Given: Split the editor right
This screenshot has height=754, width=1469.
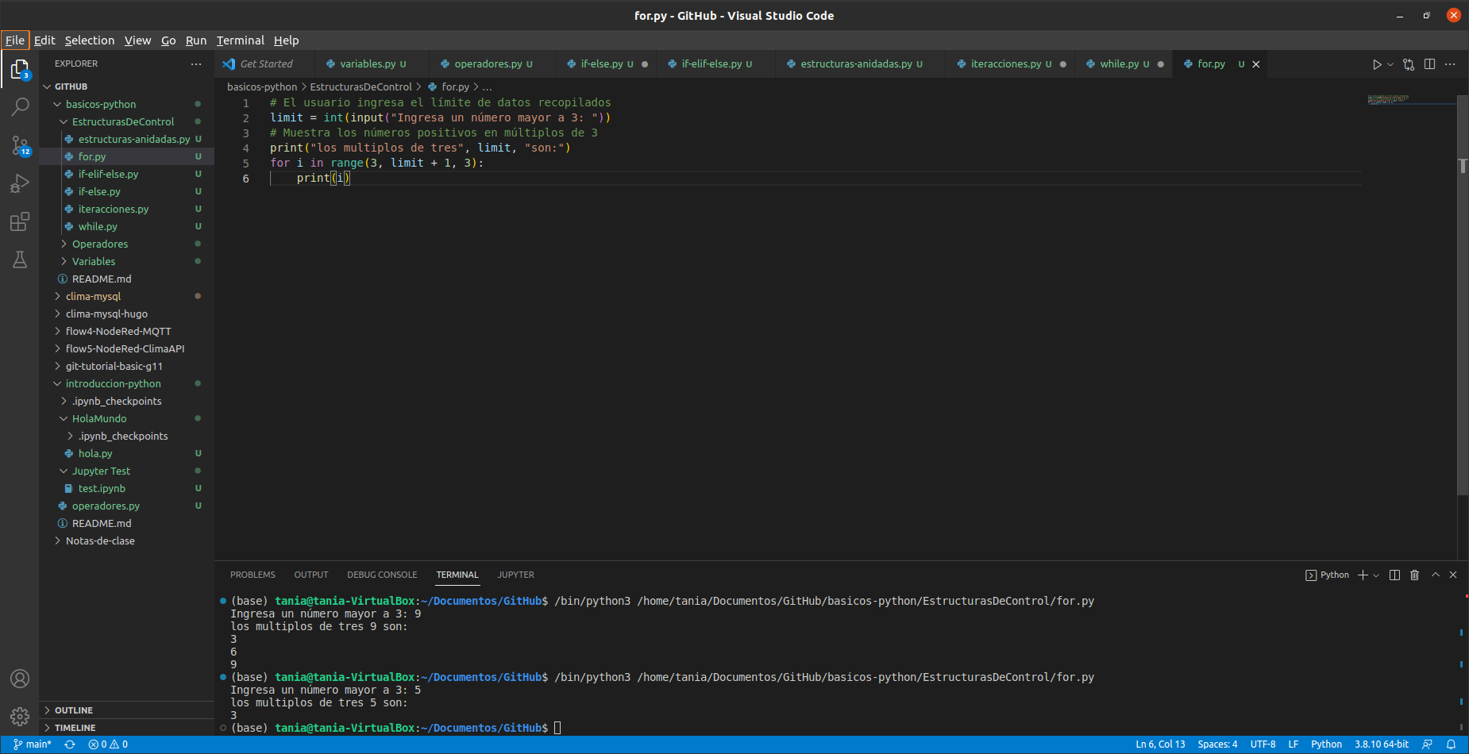Looking at the screenshot, I should click(1429, 64).
